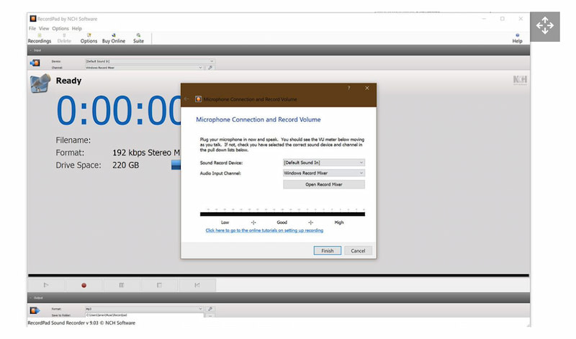Open the output Format dropdown
Screen dimensions: 576x339
[144, 309]
